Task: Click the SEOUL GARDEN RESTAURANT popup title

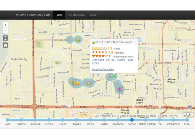Action: 114,42
